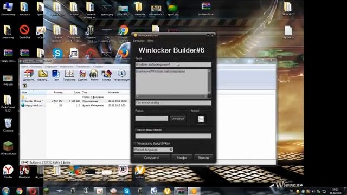The width and height of the screenshot is (347, 195).
Task: Click the WinRAR Add (Добавить) toolbar icon
Action: tap(29, 75)
